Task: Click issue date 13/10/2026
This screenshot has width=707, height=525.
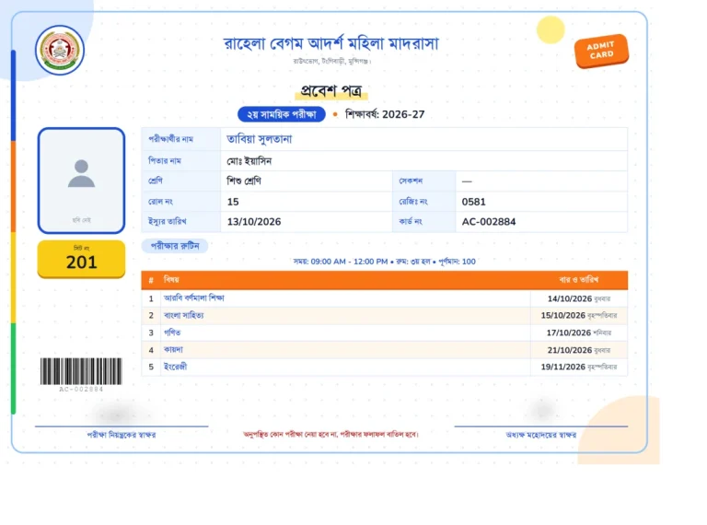Action: (x=254, y=221)
